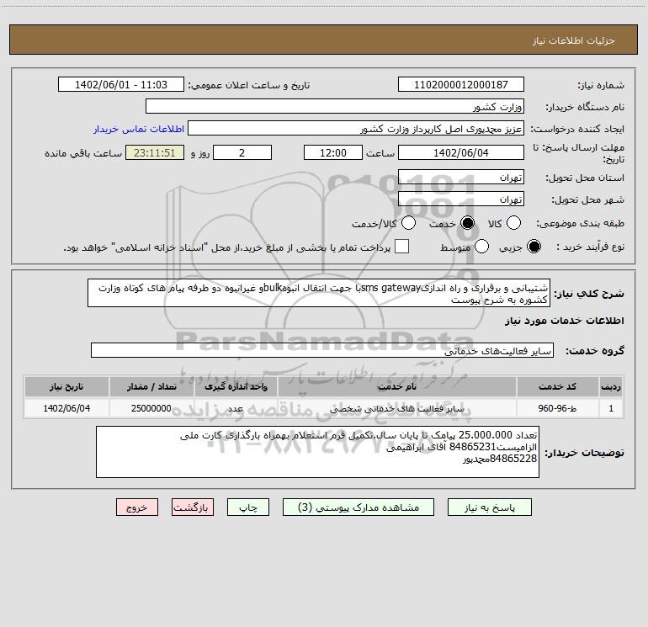Click the کد خدمت column header

coord(557,387)
